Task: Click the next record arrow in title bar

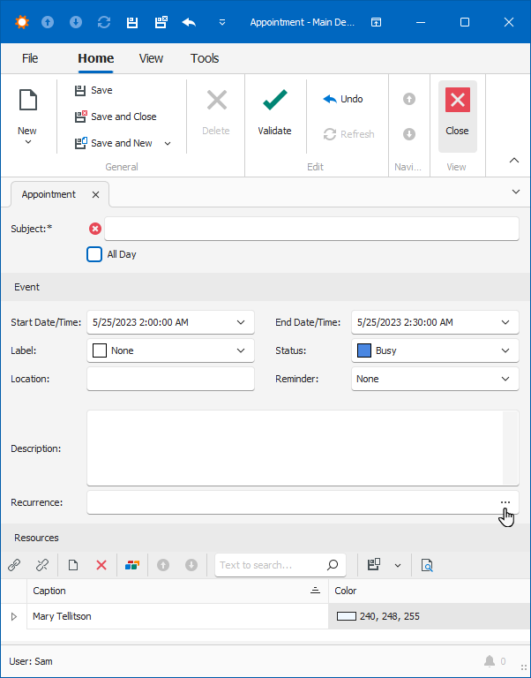Action: [76, 22]
